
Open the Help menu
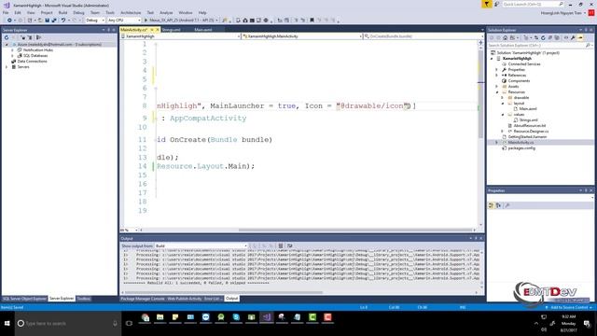[202, 12]
